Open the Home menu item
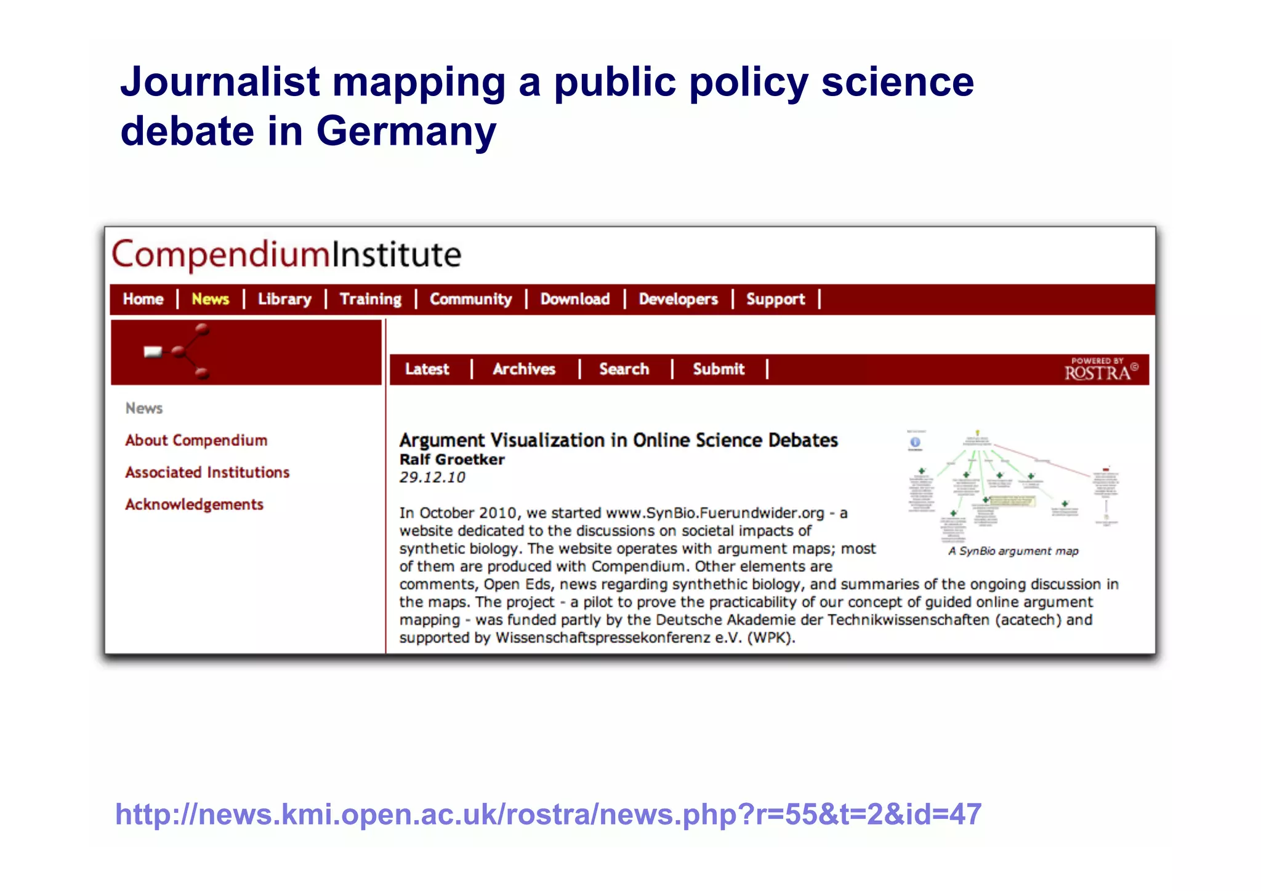 (x=143, y=299)
